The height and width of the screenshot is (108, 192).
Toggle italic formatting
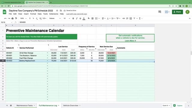(77, 18)
